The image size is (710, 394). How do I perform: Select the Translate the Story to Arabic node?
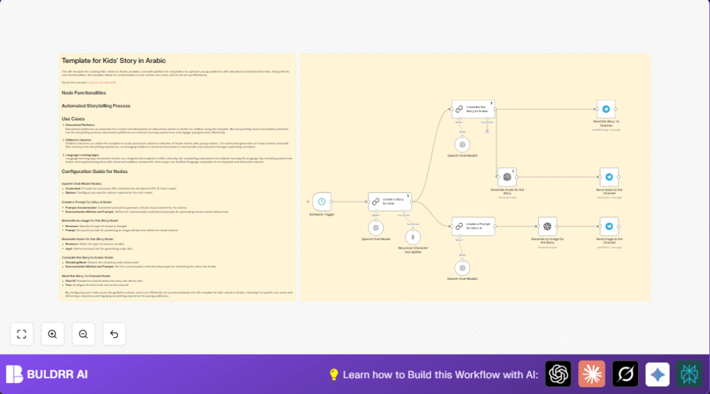[x=473, y=109]
